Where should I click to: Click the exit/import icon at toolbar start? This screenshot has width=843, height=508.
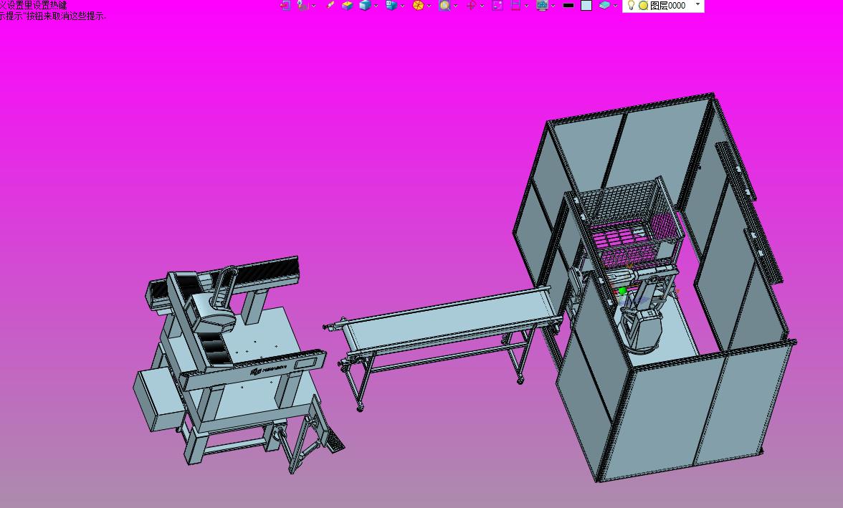(x=285, y=6)
